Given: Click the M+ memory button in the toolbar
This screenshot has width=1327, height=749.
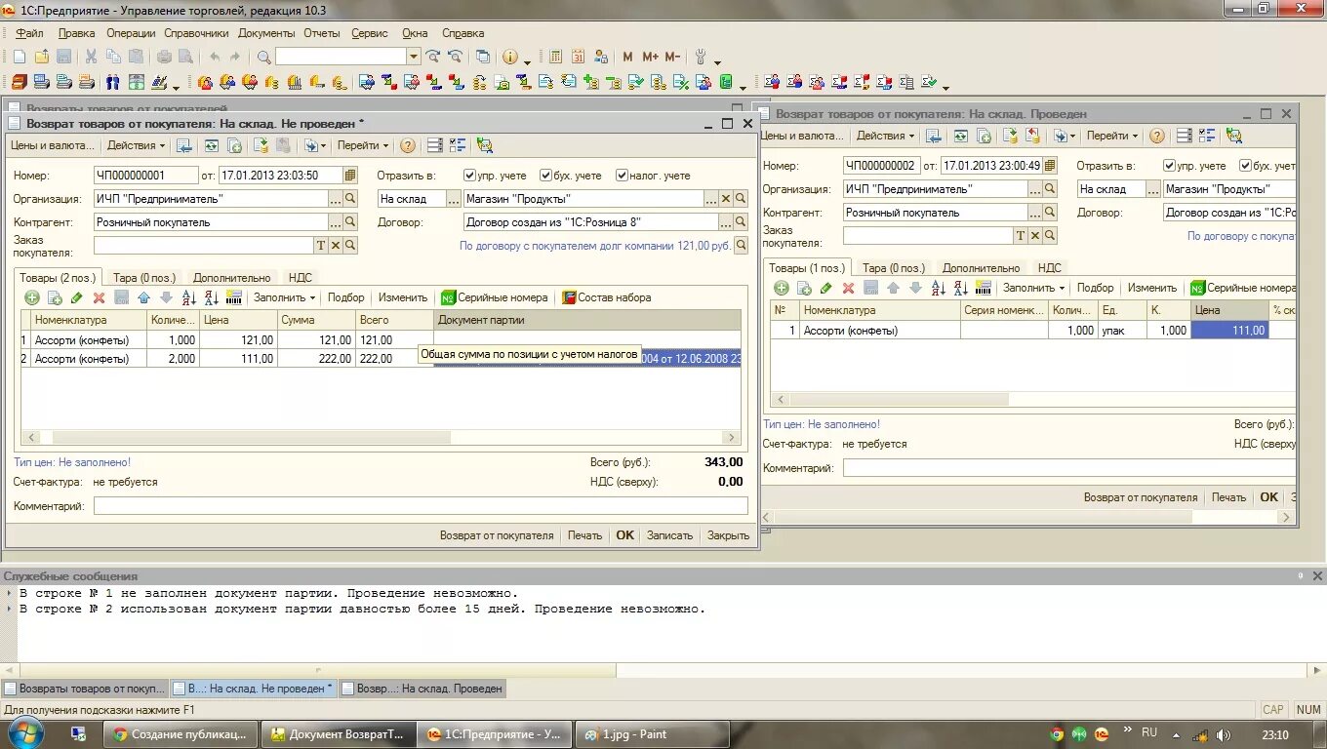Looking at the screenshot, I should 650,57.
